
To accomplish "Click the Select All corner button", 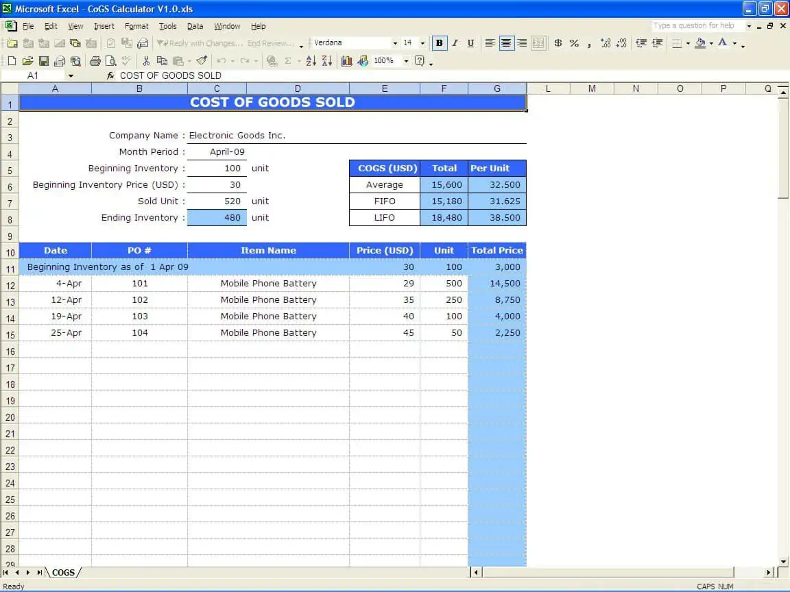I will (x=10, y=88).
